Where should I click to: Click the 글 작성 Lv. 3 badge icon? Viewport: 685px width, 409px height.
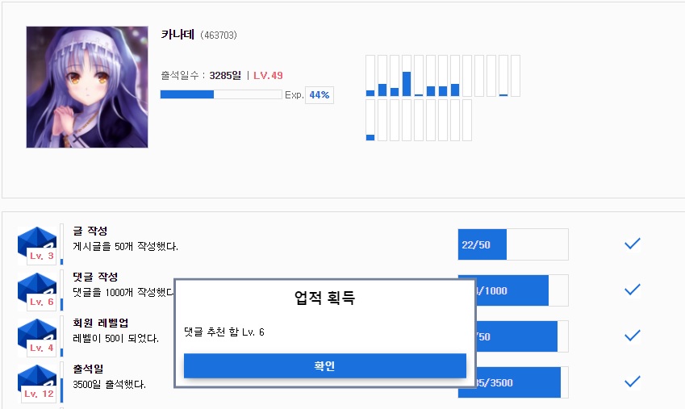click(x=37, y=244)
